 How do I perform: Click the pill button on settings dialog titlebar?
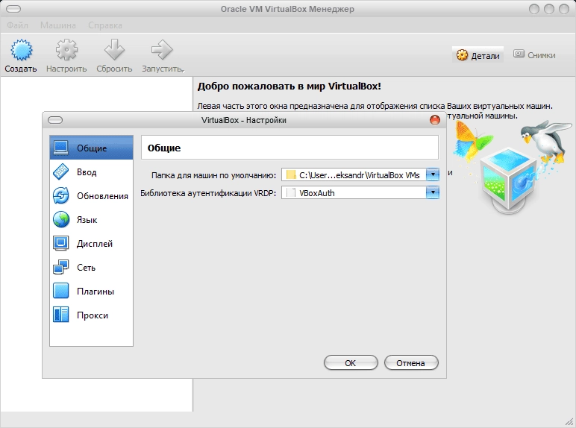[55, 120]
